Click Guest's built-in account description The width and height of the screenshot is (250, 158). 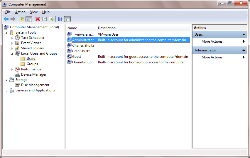click(143, 57)
